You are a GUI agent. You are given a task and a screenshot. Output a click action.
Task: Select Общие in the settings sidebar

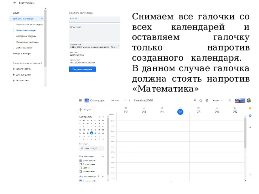[16, 13]
